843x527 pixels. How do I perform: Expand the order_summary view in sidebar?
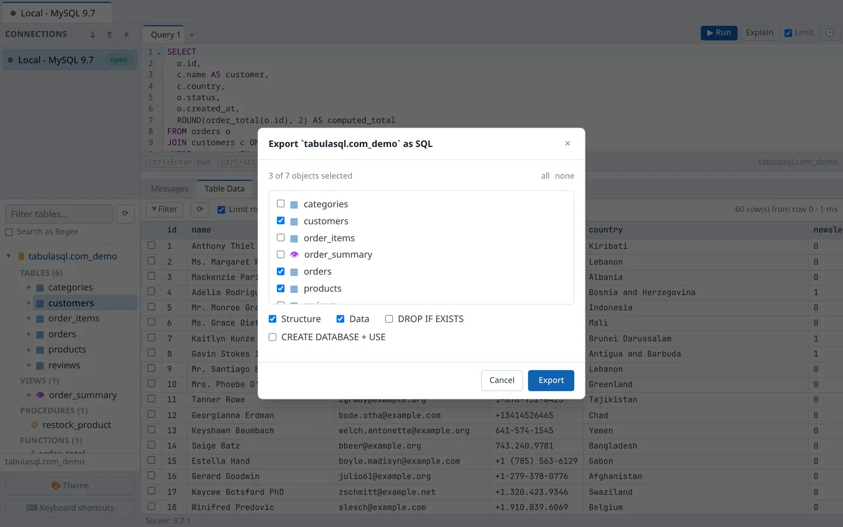click(29, 395)
